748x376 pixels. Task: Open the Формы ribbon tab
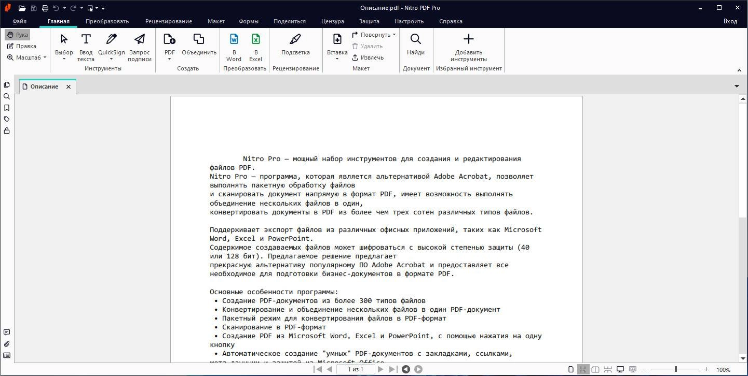tap(249, 21)
